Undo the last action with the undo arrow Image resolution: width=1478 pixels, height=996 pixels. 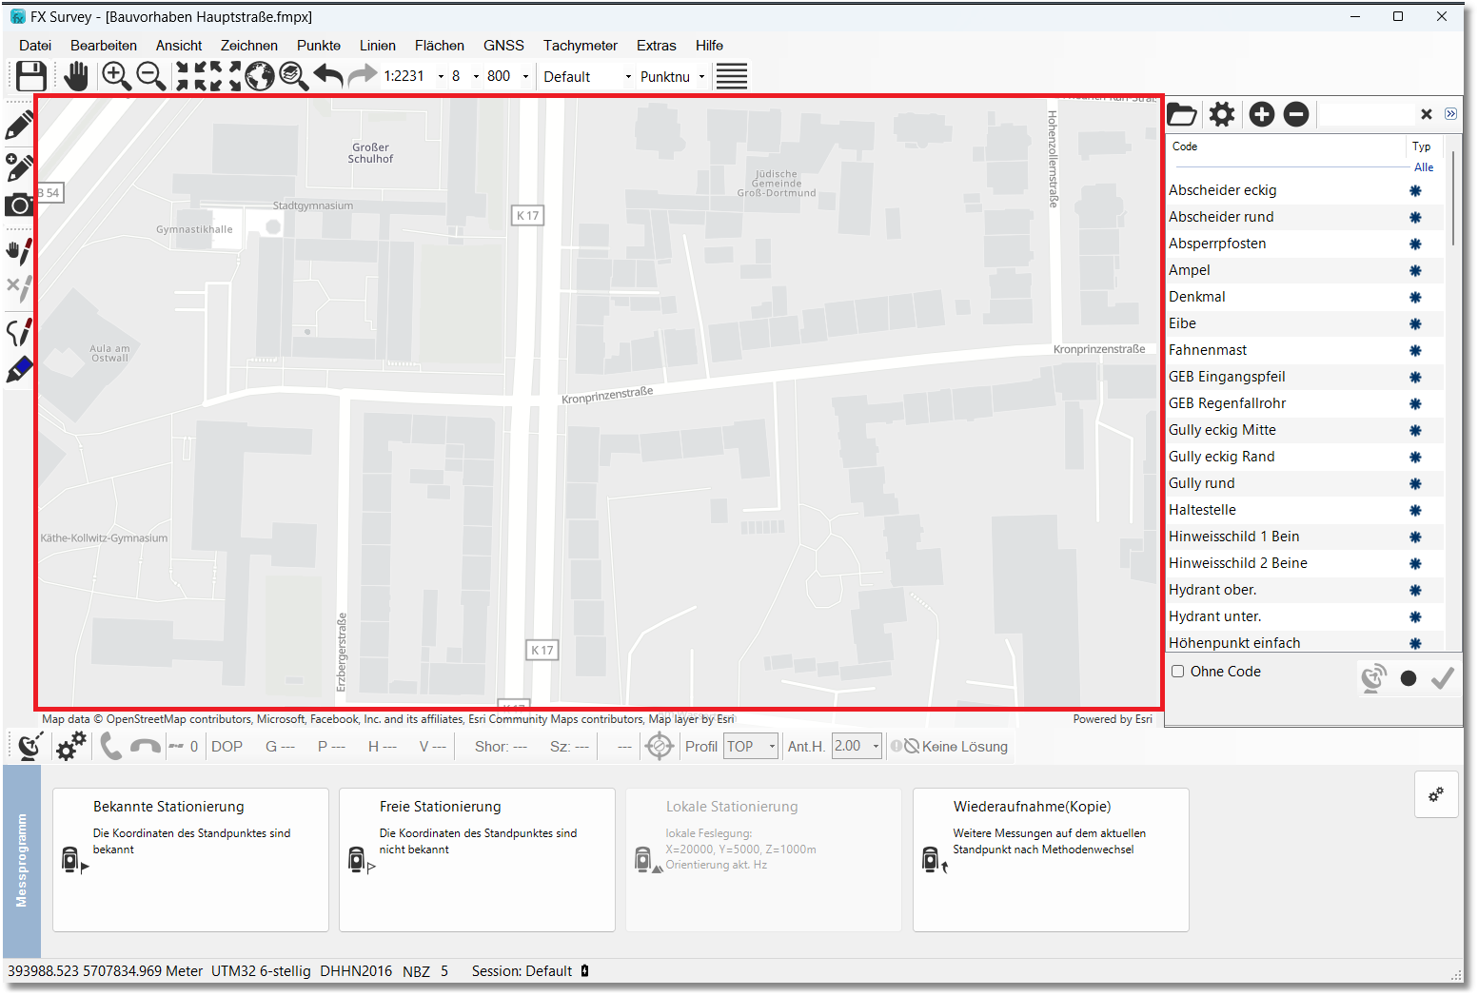pyautogui.click(x=328, y=76)
